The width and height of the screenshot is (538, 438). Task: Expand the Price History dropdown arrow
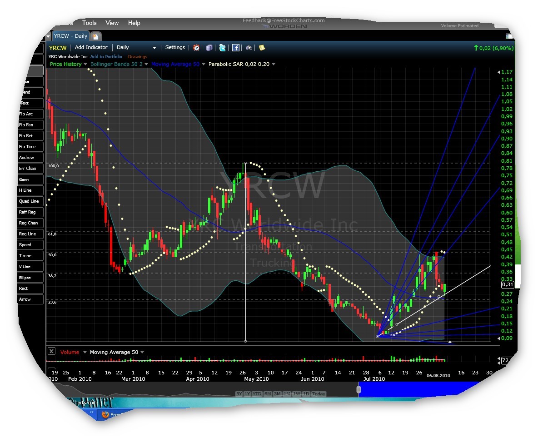pyautogui.click(x=85, y=65)
